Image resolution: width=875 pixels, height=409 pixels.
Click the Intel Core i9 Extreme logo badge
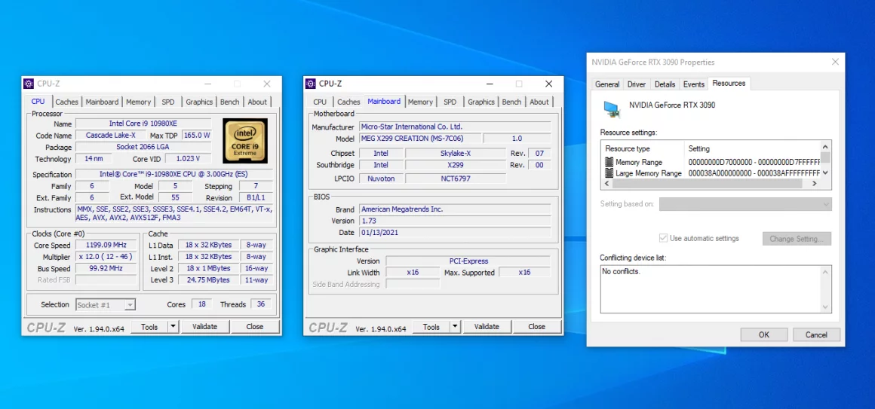(245, 140)
